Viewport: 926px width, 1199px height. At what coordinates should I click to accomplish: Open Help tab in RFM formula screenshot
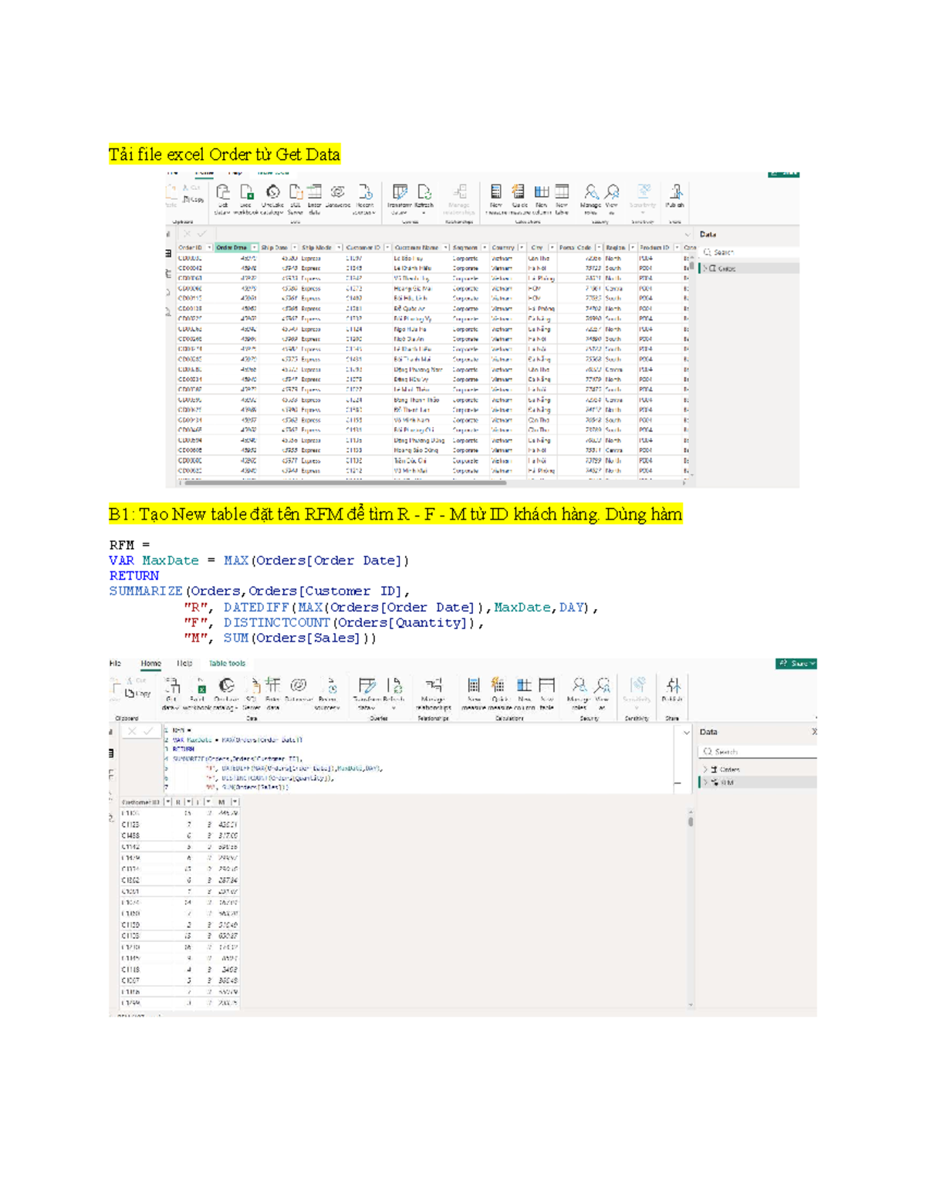click(184, 663)
